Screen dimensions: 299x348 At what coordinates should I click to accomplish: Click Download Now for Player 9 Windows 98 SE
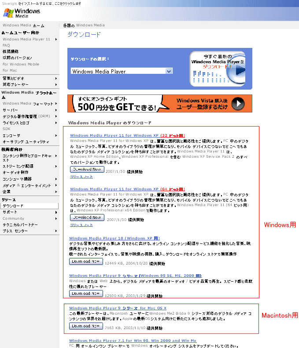coord(86,294)
